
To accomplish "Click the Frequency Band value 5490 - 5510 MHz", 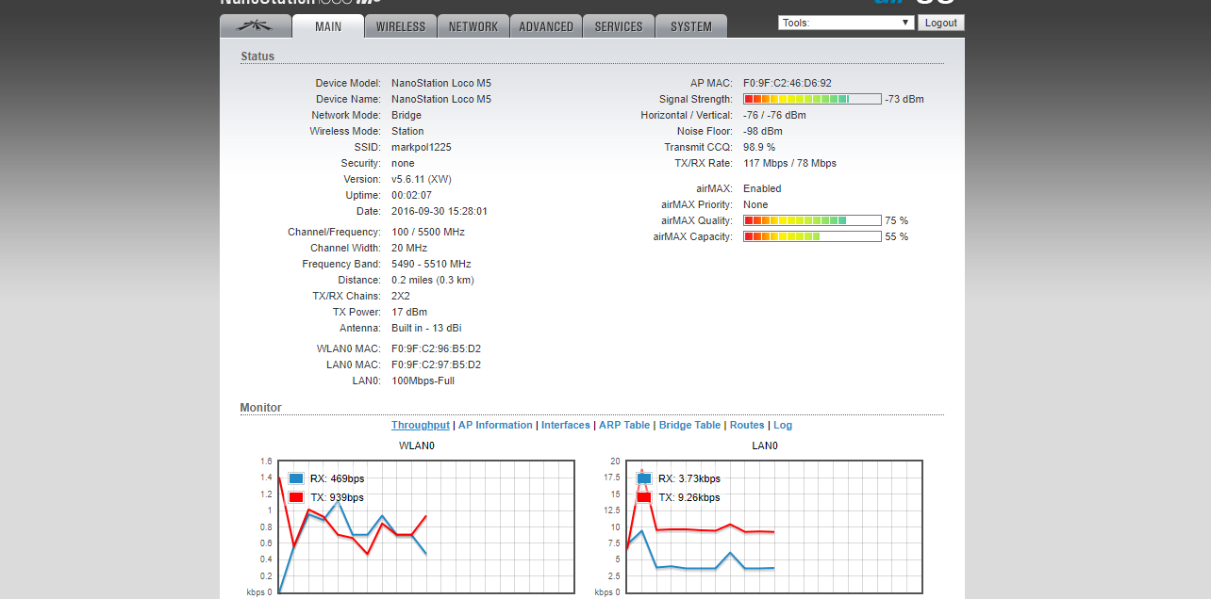I will coord(431,264).
